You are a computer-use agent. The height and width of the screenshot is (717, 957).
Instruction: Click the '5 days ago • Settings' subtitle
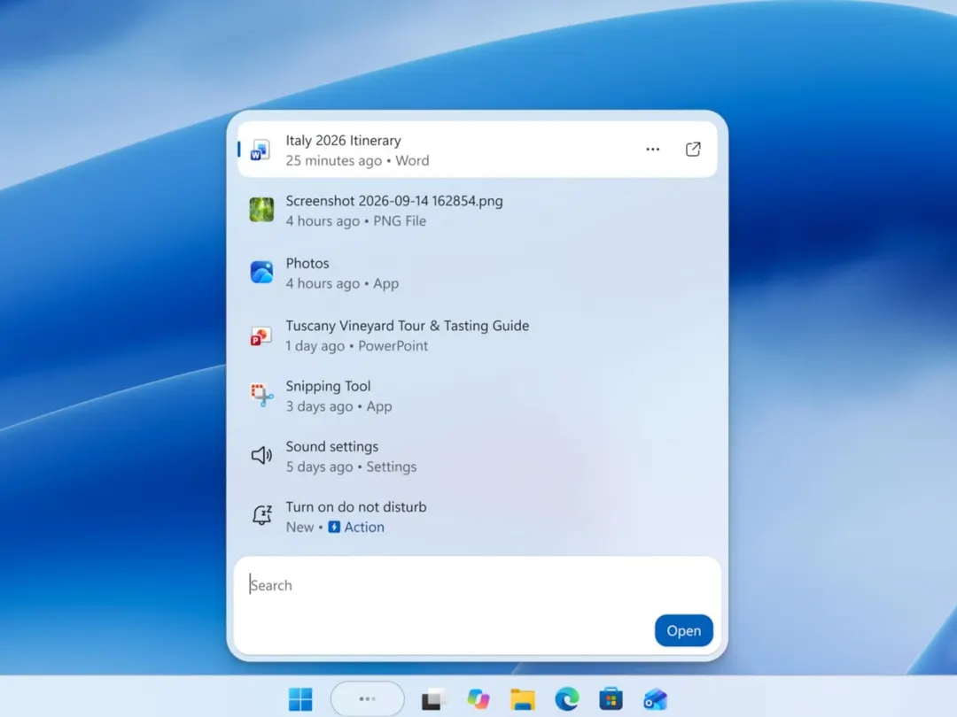pos(351,466)
